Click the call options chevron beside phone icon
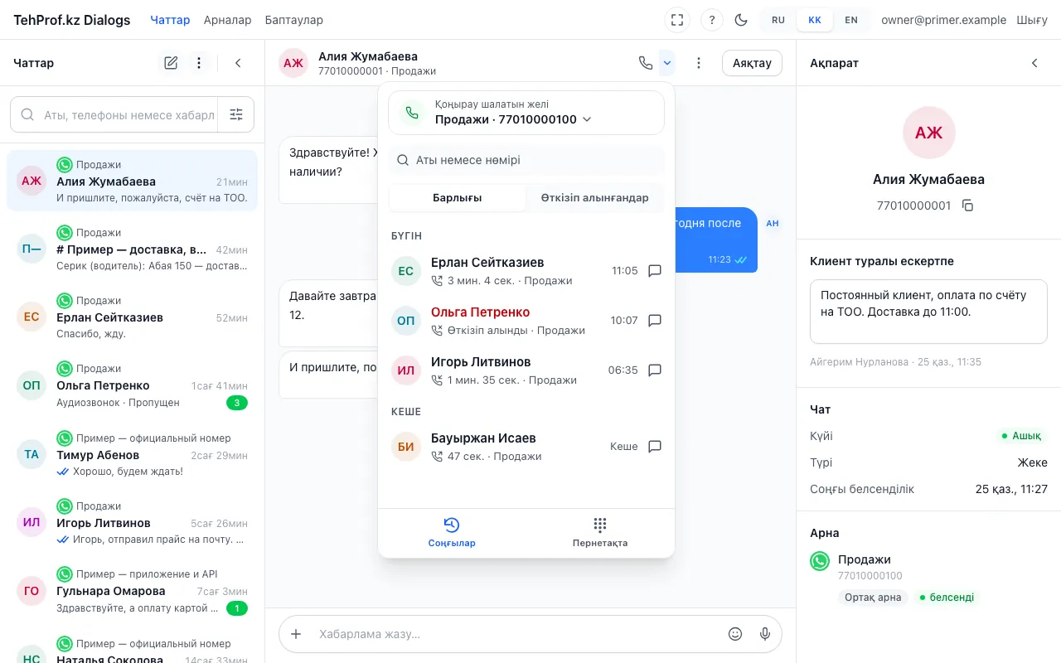 tap(667, 63)
